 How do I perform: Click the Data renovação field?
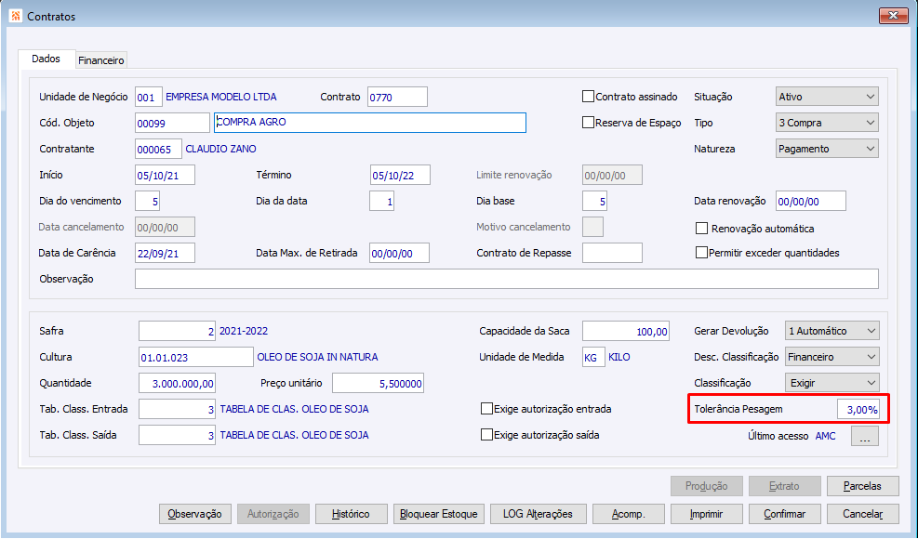(811, 202)
